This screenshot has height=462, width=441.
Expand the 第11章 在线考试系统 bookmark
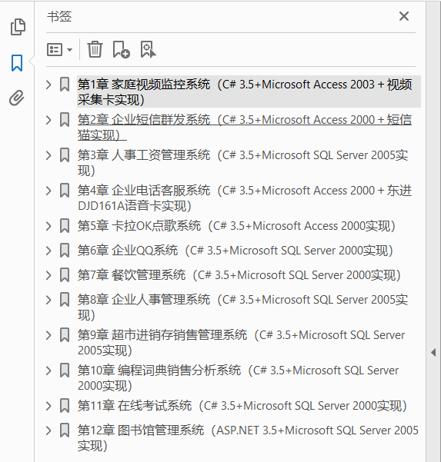[48, 406]
